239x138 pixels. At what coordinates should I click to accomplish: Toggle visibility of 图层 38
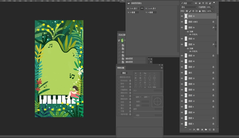(x=182, y=55)
